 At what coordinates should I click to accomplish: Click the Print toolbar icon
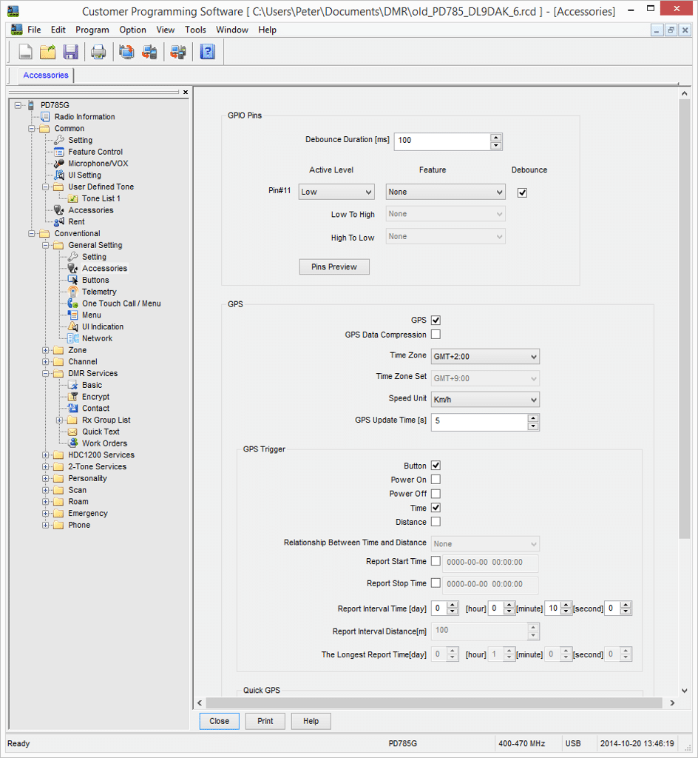[x=98, y=52]
